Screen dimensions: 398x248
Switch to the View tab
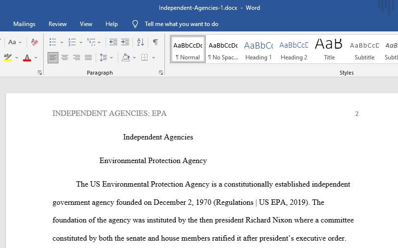click(86, 24)
